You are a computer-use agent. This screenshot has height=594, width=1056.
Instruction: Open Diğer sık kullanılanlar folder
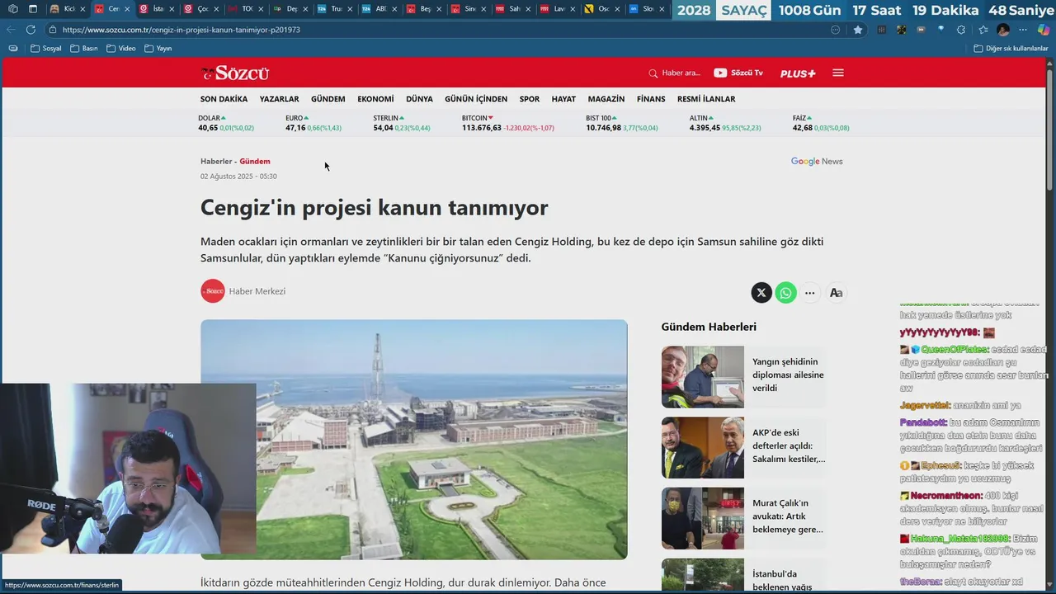(1011, 49)
